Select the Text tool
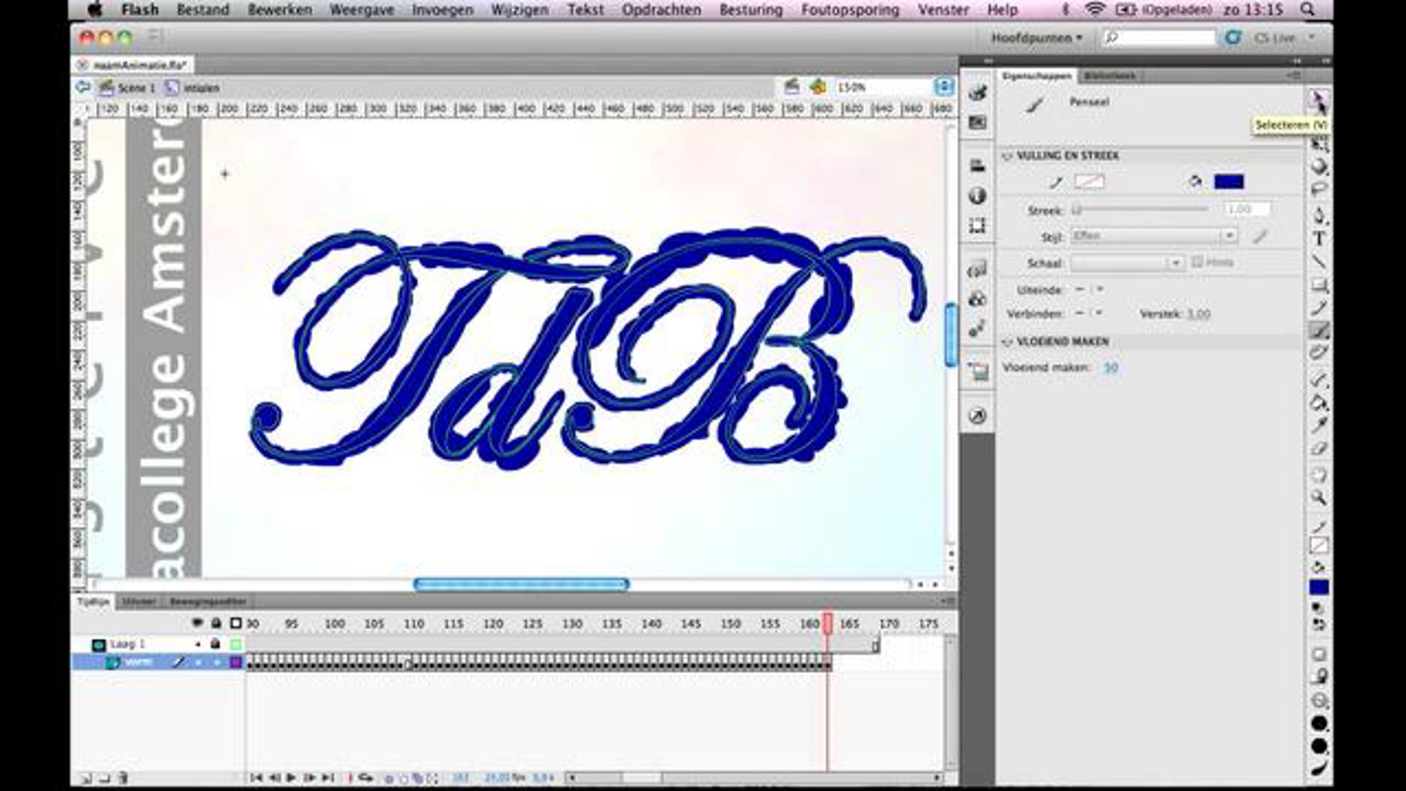The height and width of the screenshot is (791, 1406). 1319,239
